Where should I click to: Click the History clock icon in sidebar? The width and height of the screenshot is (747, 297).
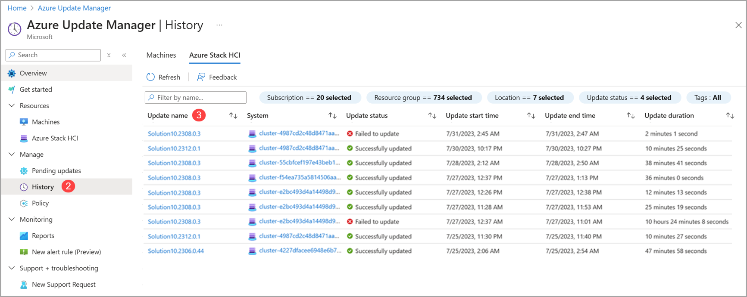click(24, 187)
